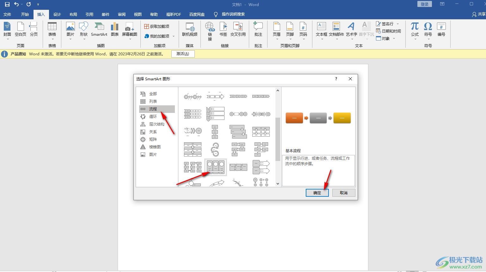Select Matrix (矩阵) category

coord(157,139)
